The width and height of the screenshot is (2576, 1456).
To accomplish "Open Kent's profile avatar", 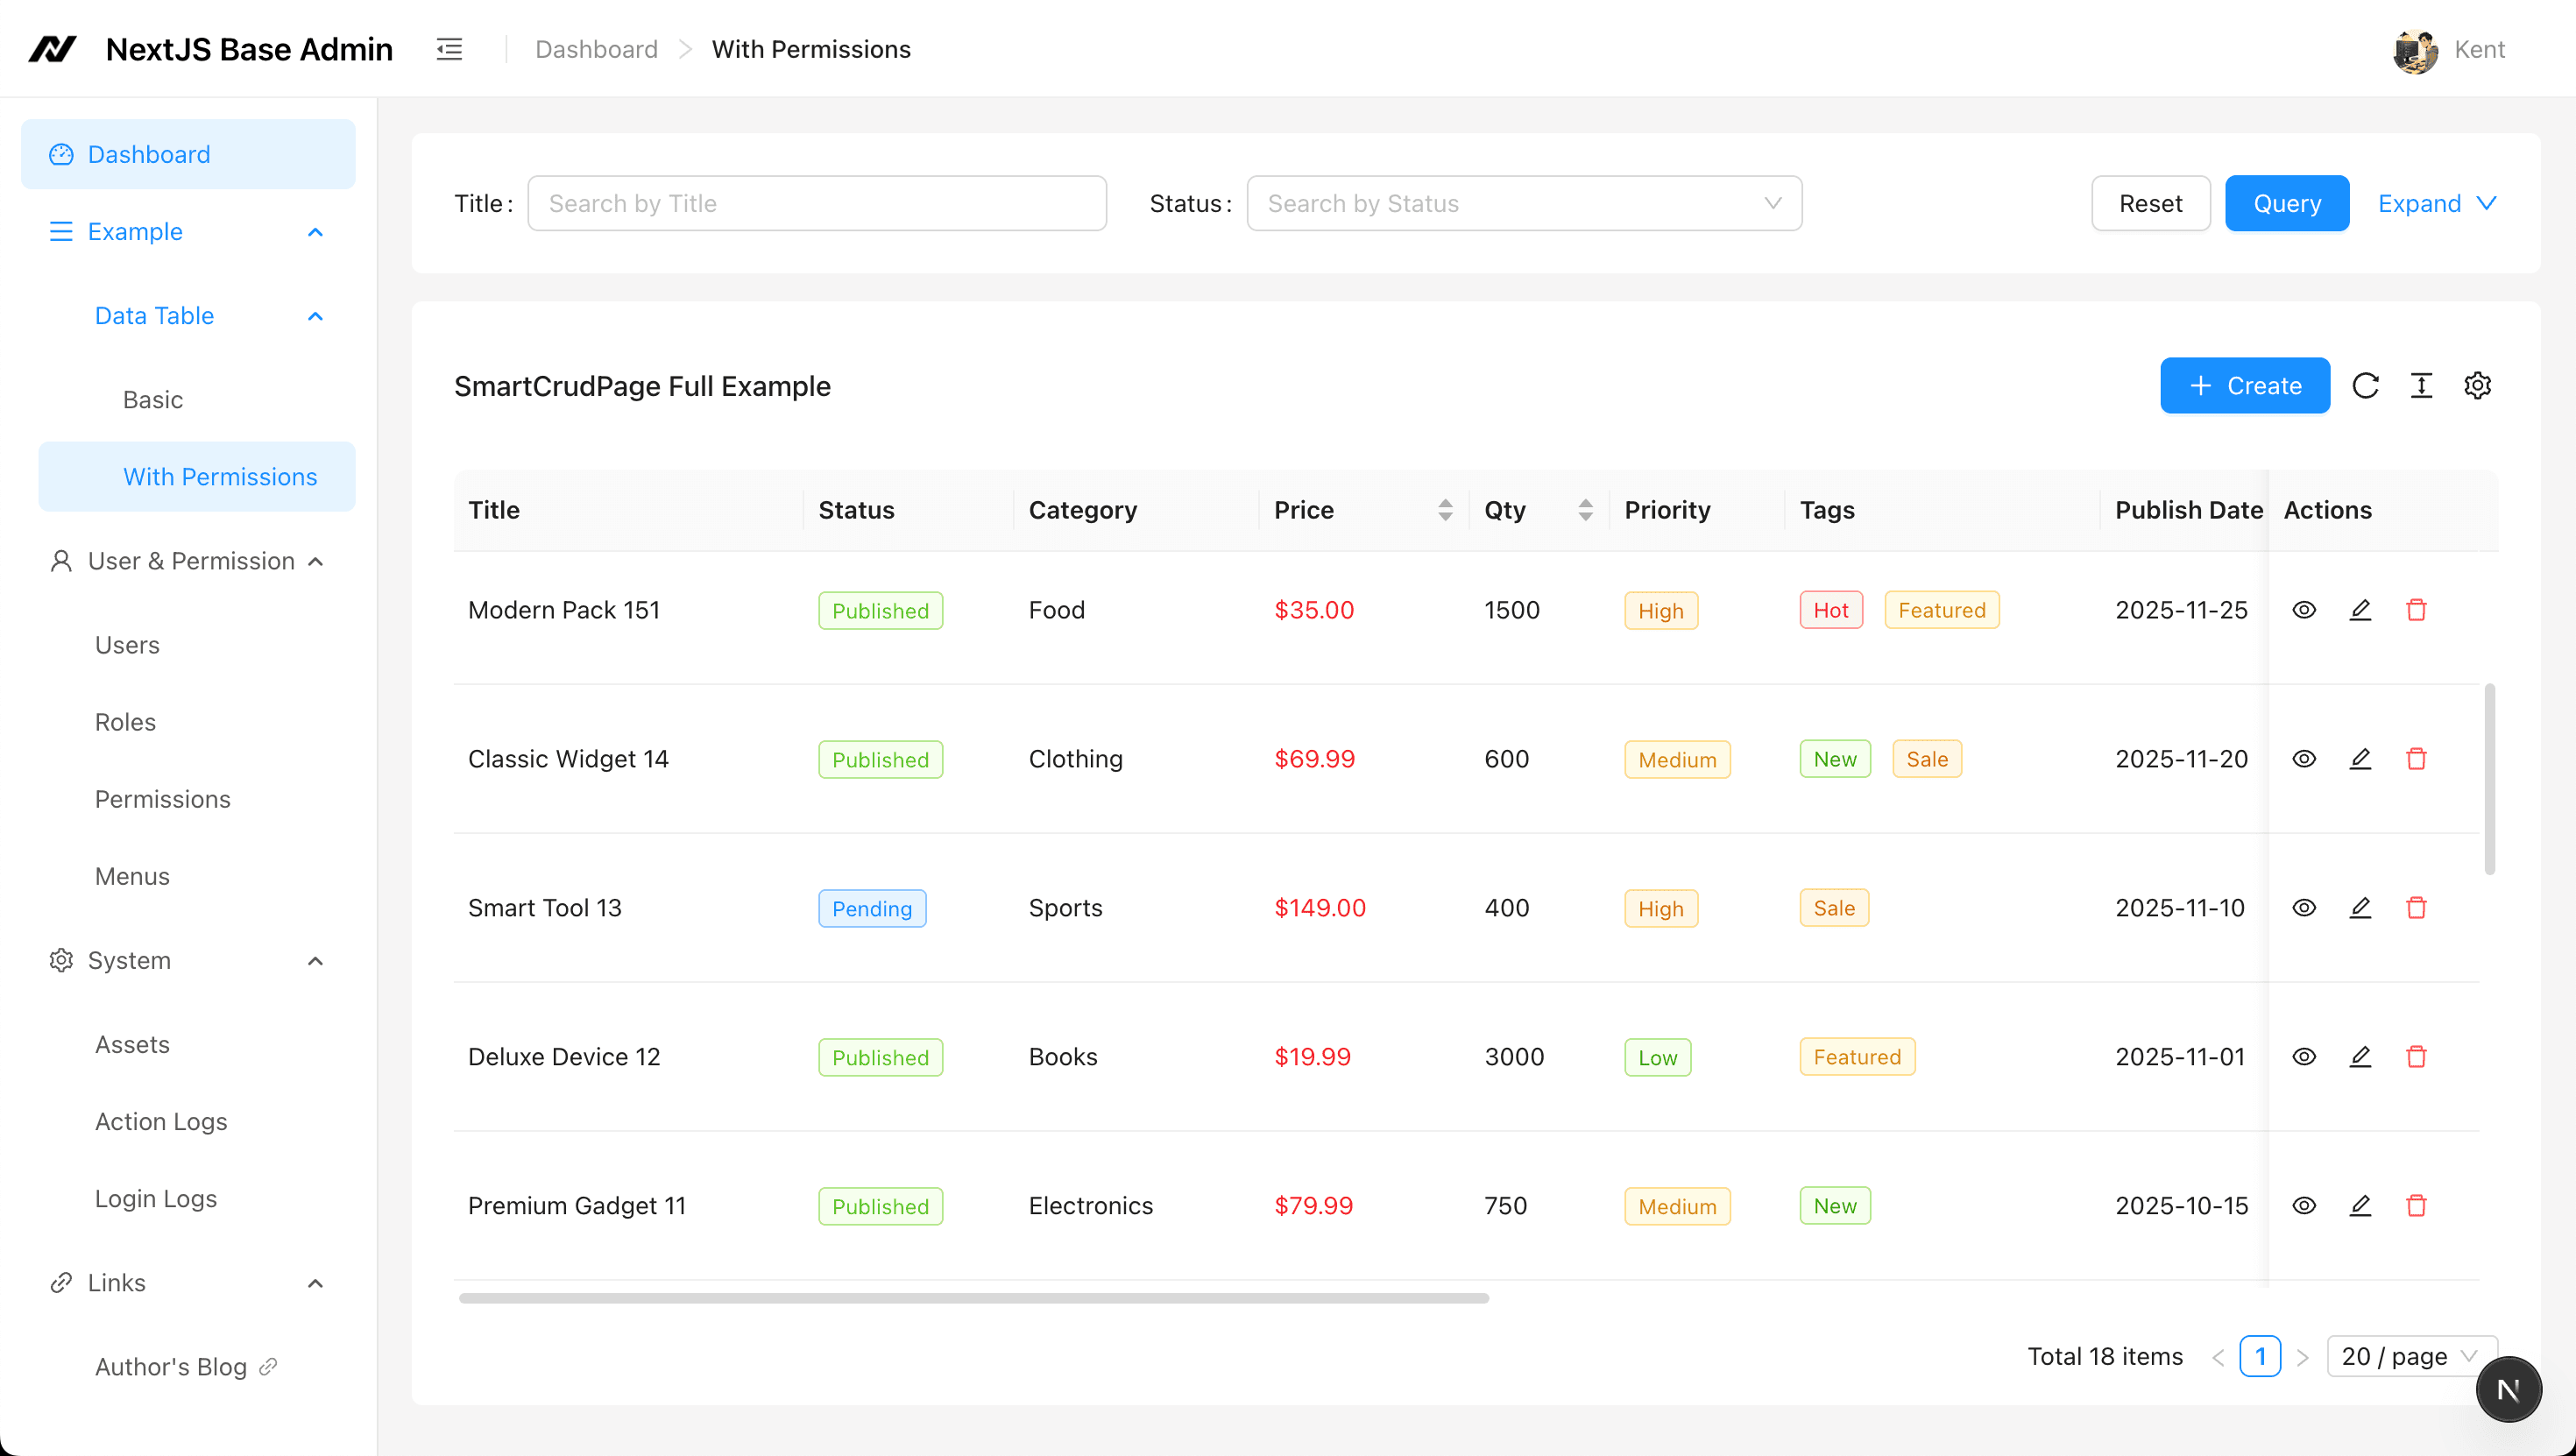I will (2415, 49).
